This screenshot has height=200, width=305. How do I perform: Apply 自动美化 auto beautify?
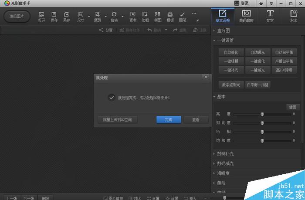tap(231, 52)
